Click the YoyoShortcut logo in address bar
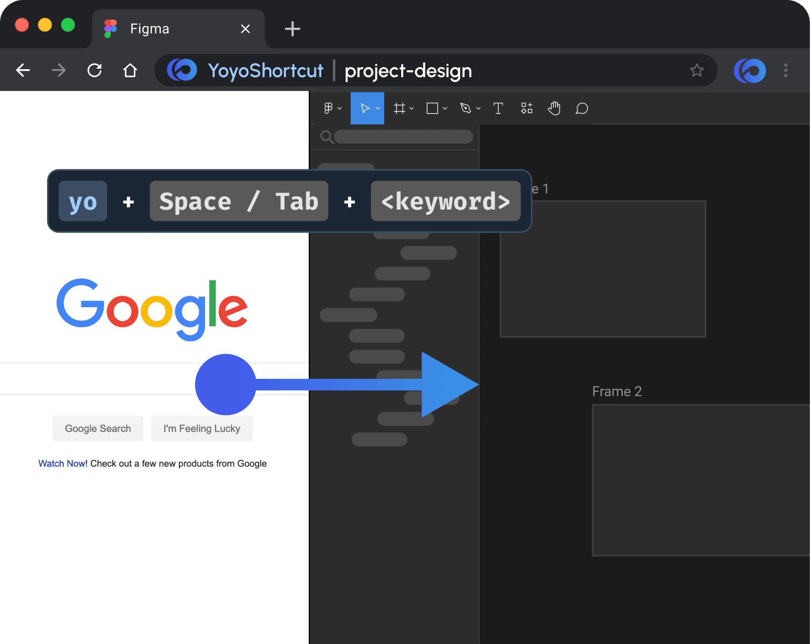This screenshot has width=810, height=644. [x=182, y=70]
